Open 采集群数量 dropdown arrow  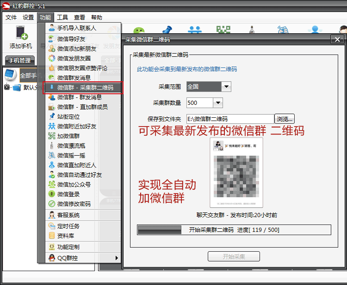click(218, 103)
